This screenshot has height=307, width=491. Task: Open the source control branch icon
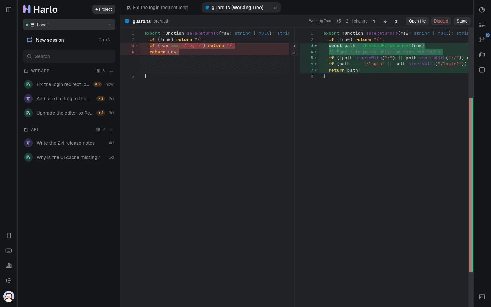[x=482, y=40]
